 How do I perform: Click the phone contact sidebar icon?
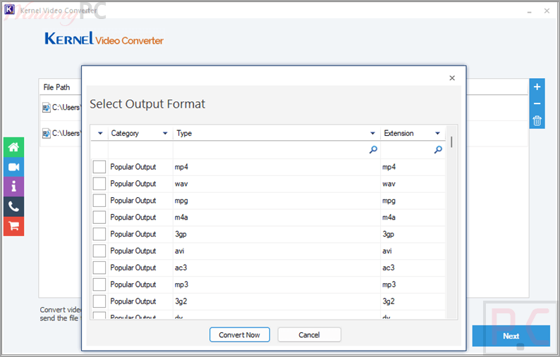click(x=13, y=206)
